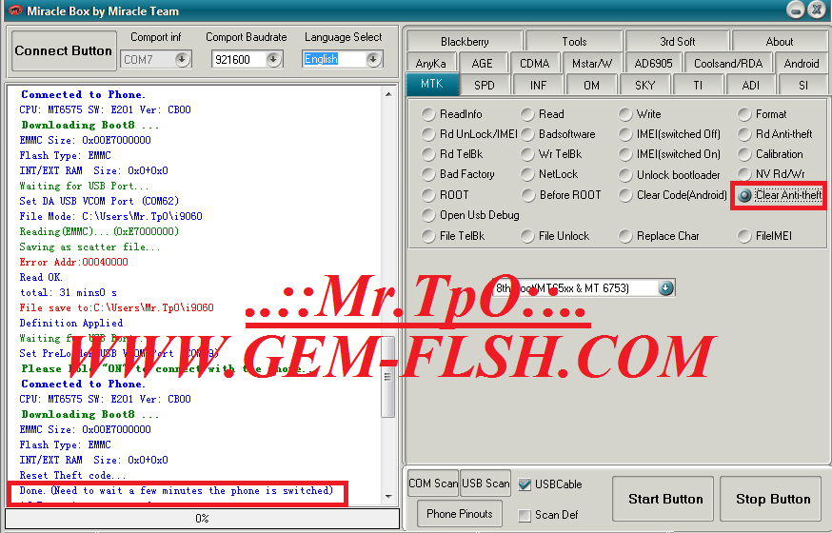The image size is (832, 533).
Task: Click the log scrollbar down arrow
Action: 388,497
